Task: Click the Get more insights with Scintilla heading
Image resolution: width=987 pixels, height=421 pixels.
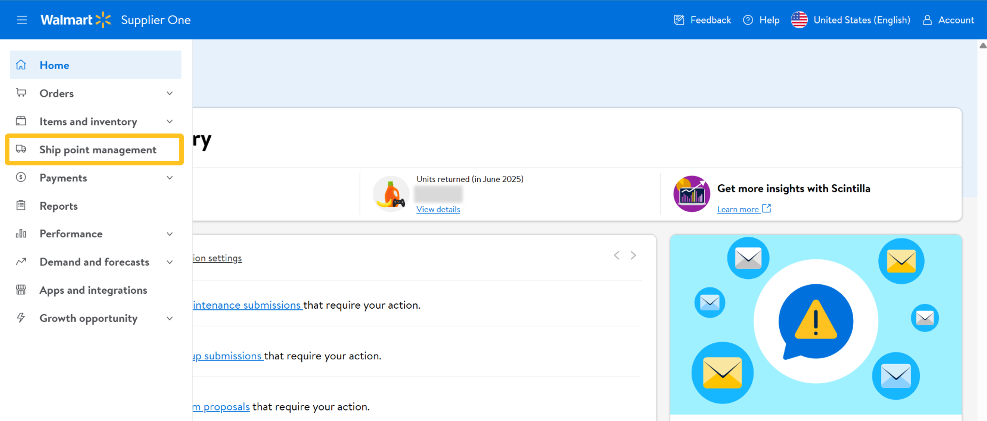Action: [x=794, y=188]
